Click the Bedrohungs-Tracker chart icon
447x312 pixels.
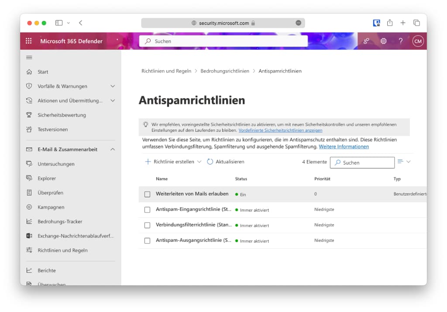(x=29, y=221)
